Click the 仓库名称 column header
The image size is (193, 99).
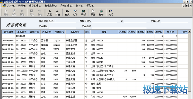point(34,32)
